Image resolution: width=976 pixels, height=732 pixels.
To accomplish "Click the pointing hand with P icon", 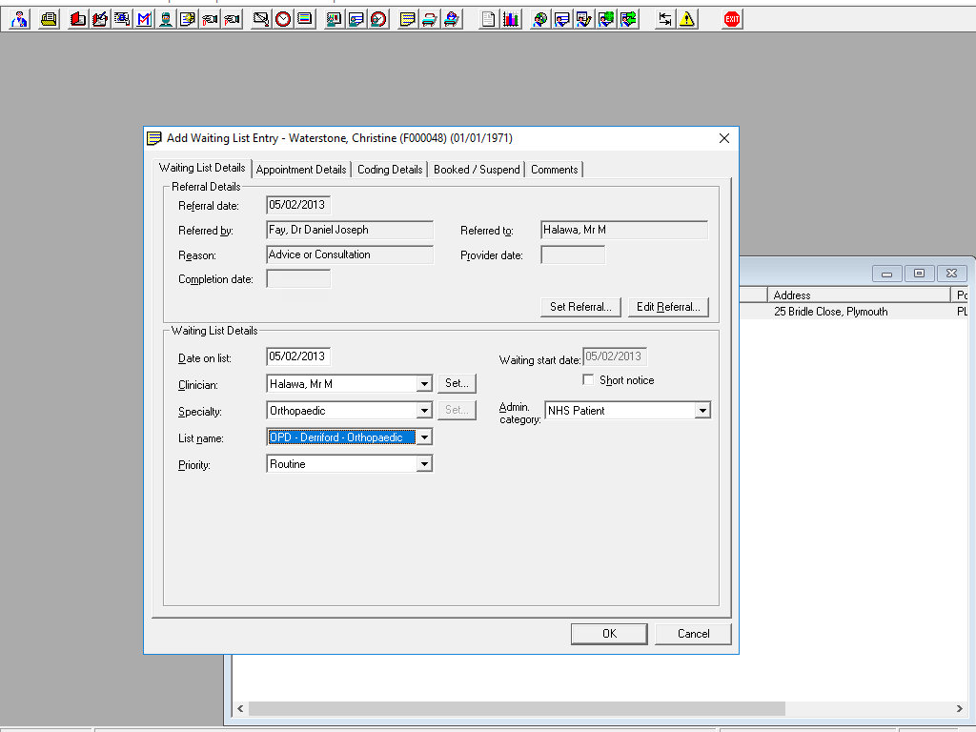I will (232, 19).
